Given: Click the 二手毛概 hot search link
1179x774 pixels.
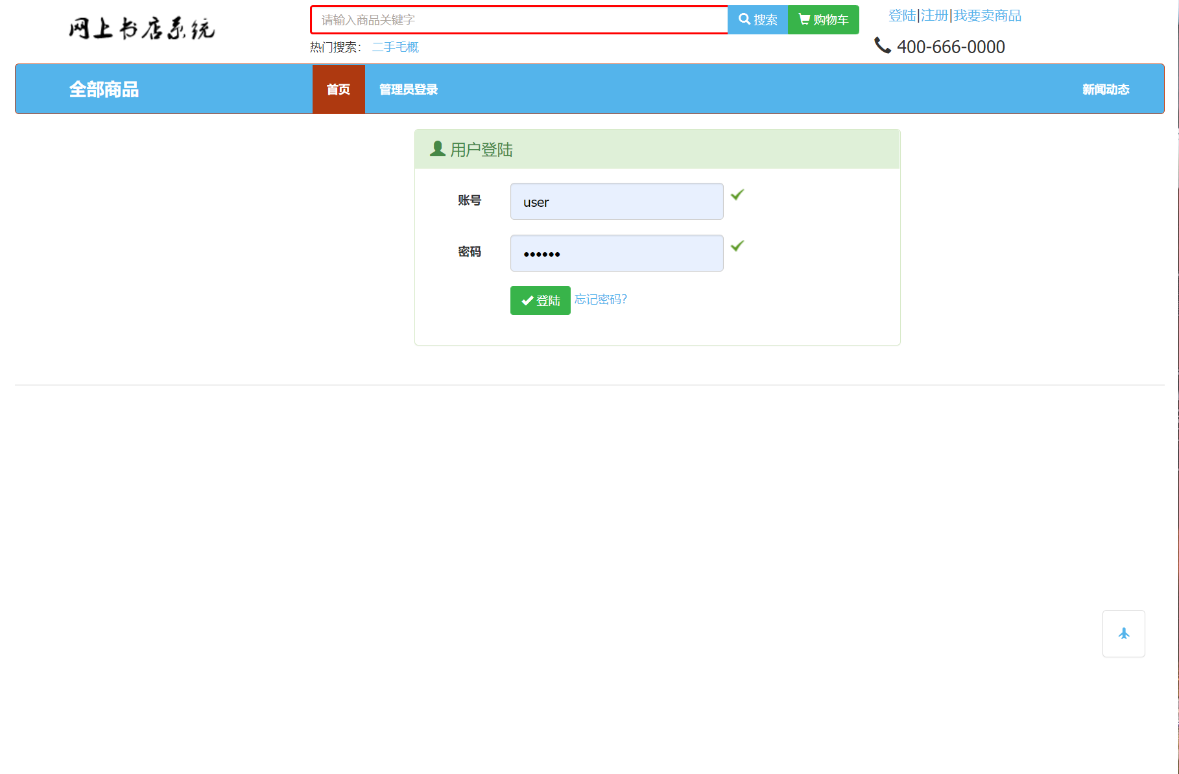Looking at the screenshot, I should [395, 47].
